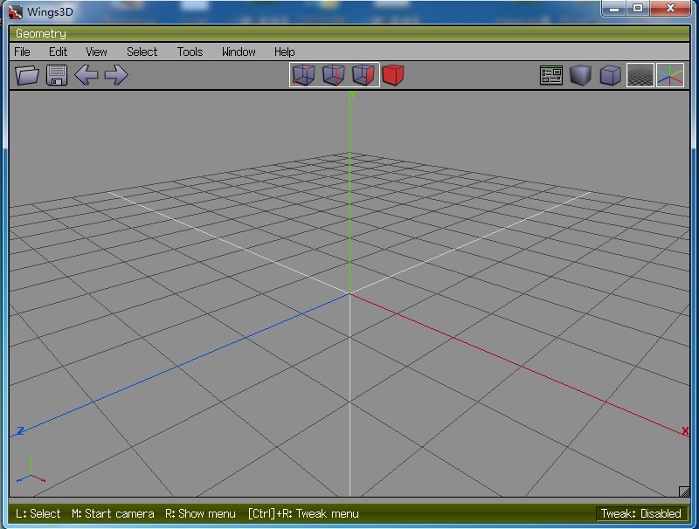Click the window resize grip corner

pyautogui.click(x=684, y=491)
